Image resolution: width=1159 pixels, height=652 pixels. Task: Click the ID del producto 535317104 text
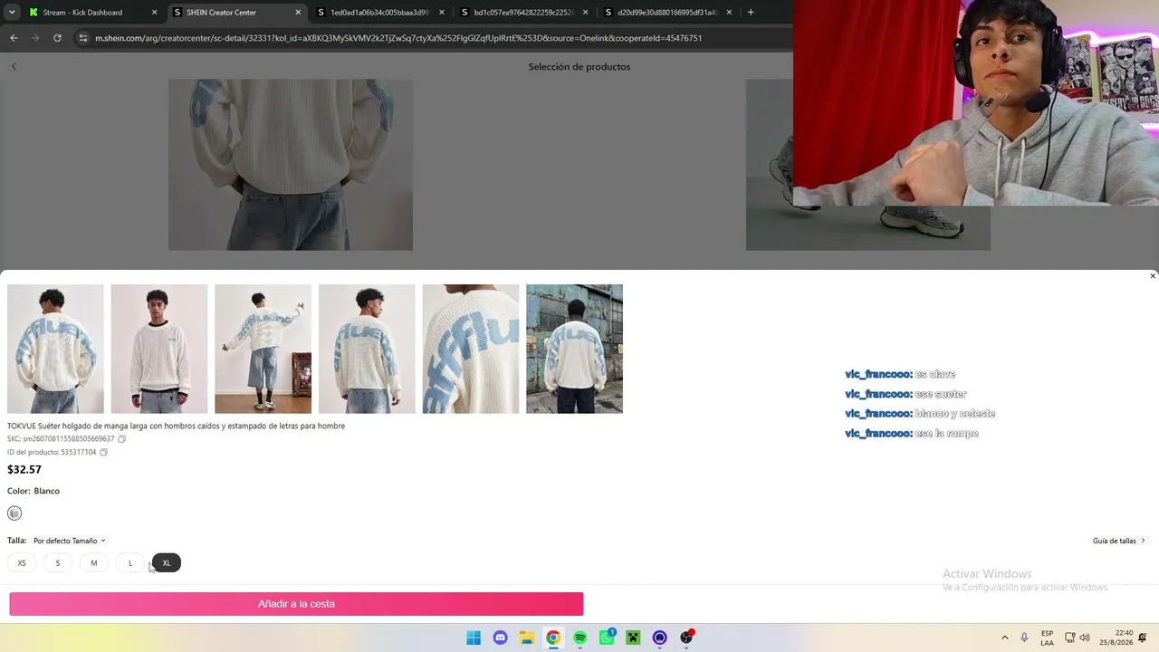click(52, 452)
